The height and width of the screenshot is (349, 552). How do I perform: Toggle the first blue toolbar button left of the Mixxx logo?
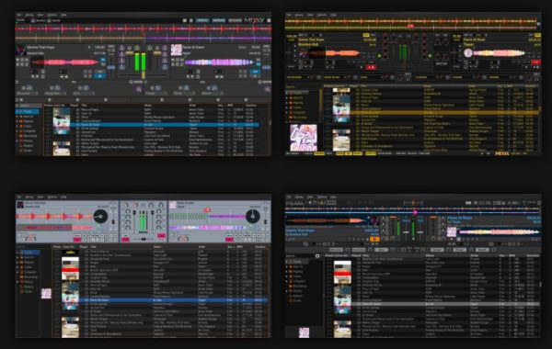coord(202,20)
